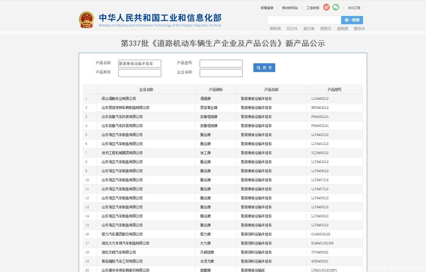Click the blue 搜索 button in the filter form
This screenshot has height=272, width=426.
coord(264,68)
